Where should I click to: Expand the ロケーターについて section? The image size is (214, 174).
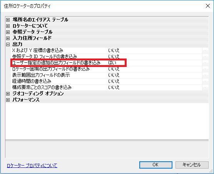tap(8, 26)
